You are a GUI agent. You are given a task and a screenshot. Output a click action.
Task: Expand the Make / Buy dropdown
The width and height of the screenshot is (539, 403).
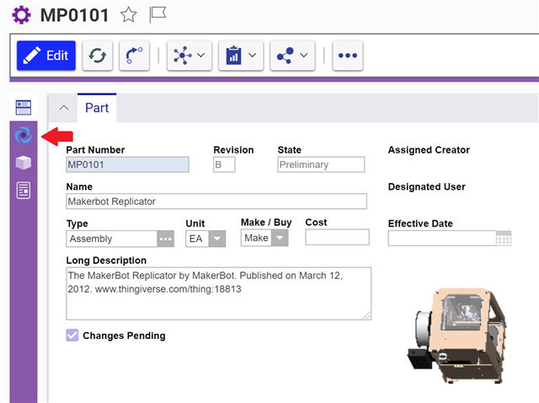click(x=278, y=239)
